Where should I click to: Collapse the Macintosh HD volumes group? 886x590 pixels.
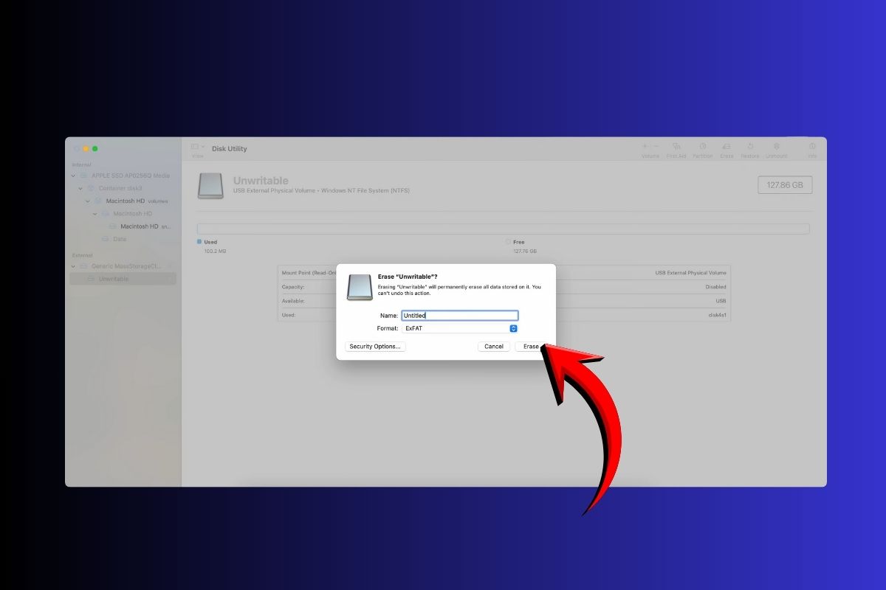point(88,201)
